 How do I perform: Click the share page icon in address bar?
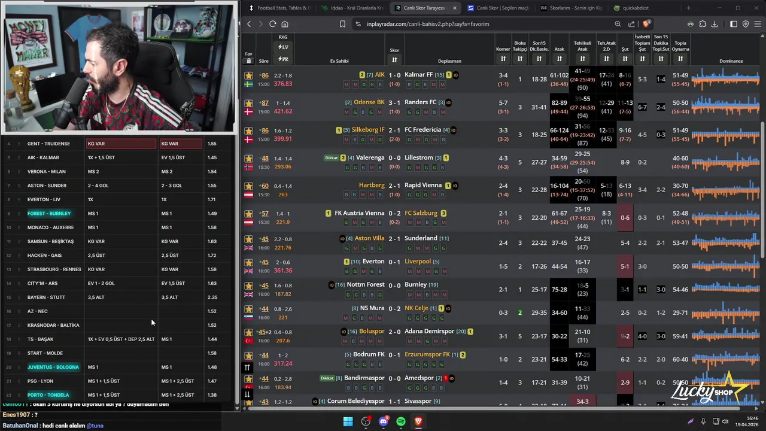631,24
